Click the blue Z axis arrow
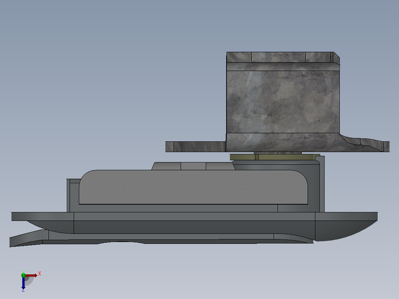Screen dimensions: 399x299 [x=23, y=283]
